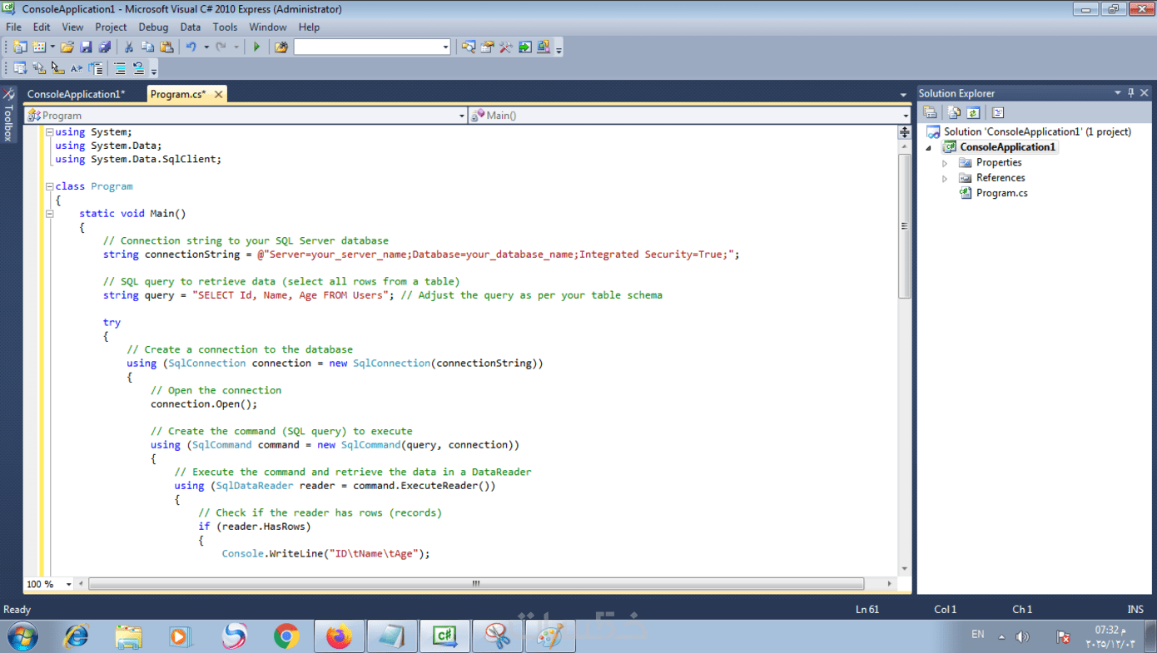Close the Program.cs* tab
Image resolution: width=1157 pixels, height=653 pixels.
tap(219, 94)
